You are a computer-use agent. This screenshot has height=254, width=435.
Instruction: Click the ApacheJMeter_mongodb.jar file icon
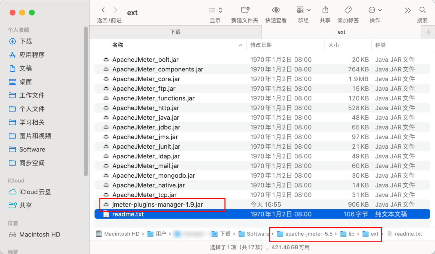pyautogui.click(x=106, y=175)
